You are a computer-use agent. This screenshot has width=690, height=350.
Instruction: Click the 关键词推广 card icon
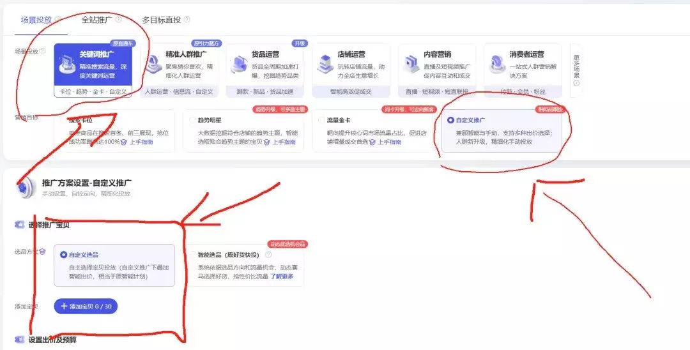[x=67, y=65]
